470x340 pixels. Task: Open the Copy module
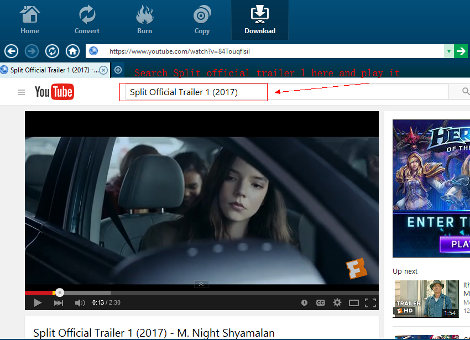[x=202, y=20]
